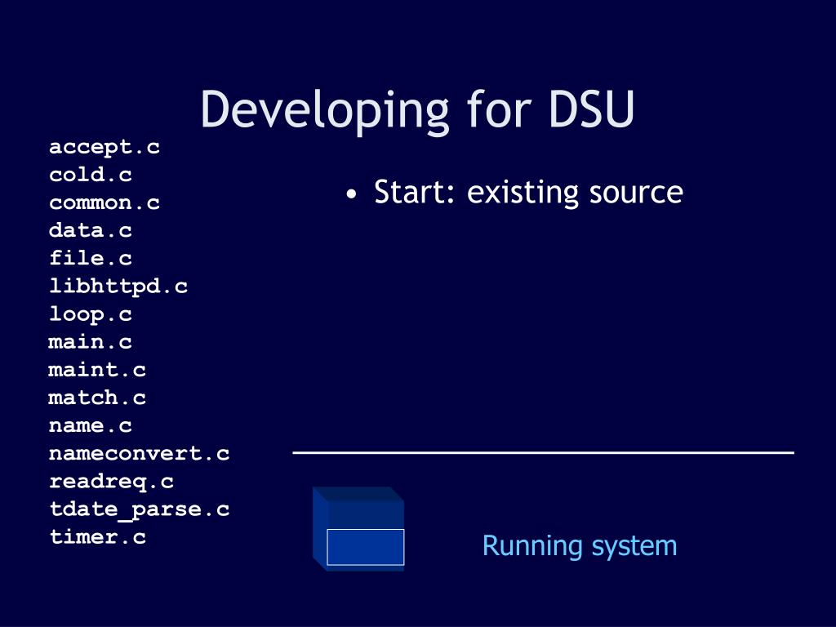Click the name.c entry
The width and height of the screenshot is (836, 627).
point(91,425)
